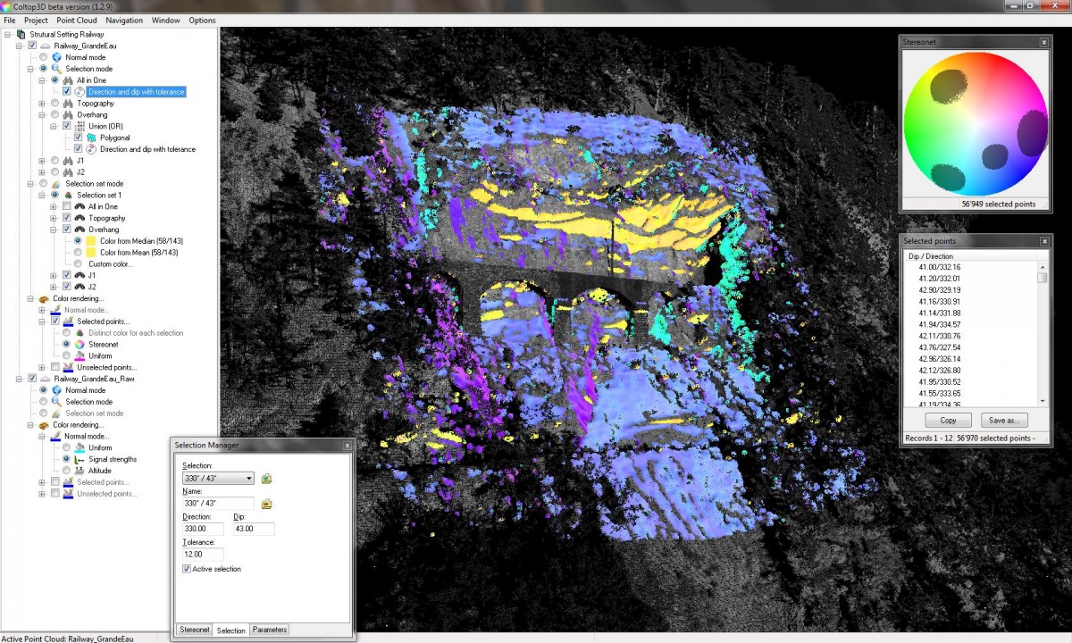The image size is (1072, 643).
Task: Click the yellow Color from Median swatch
Action: 92,241
